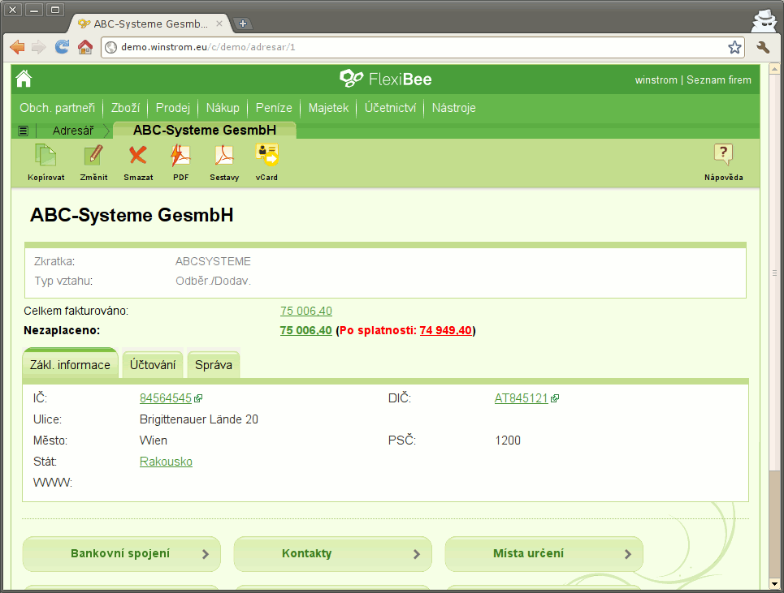Image resolution: width=784 pixels, height=593 pixels.
Task: Expand Místa určení section
Action: (544, 553)
